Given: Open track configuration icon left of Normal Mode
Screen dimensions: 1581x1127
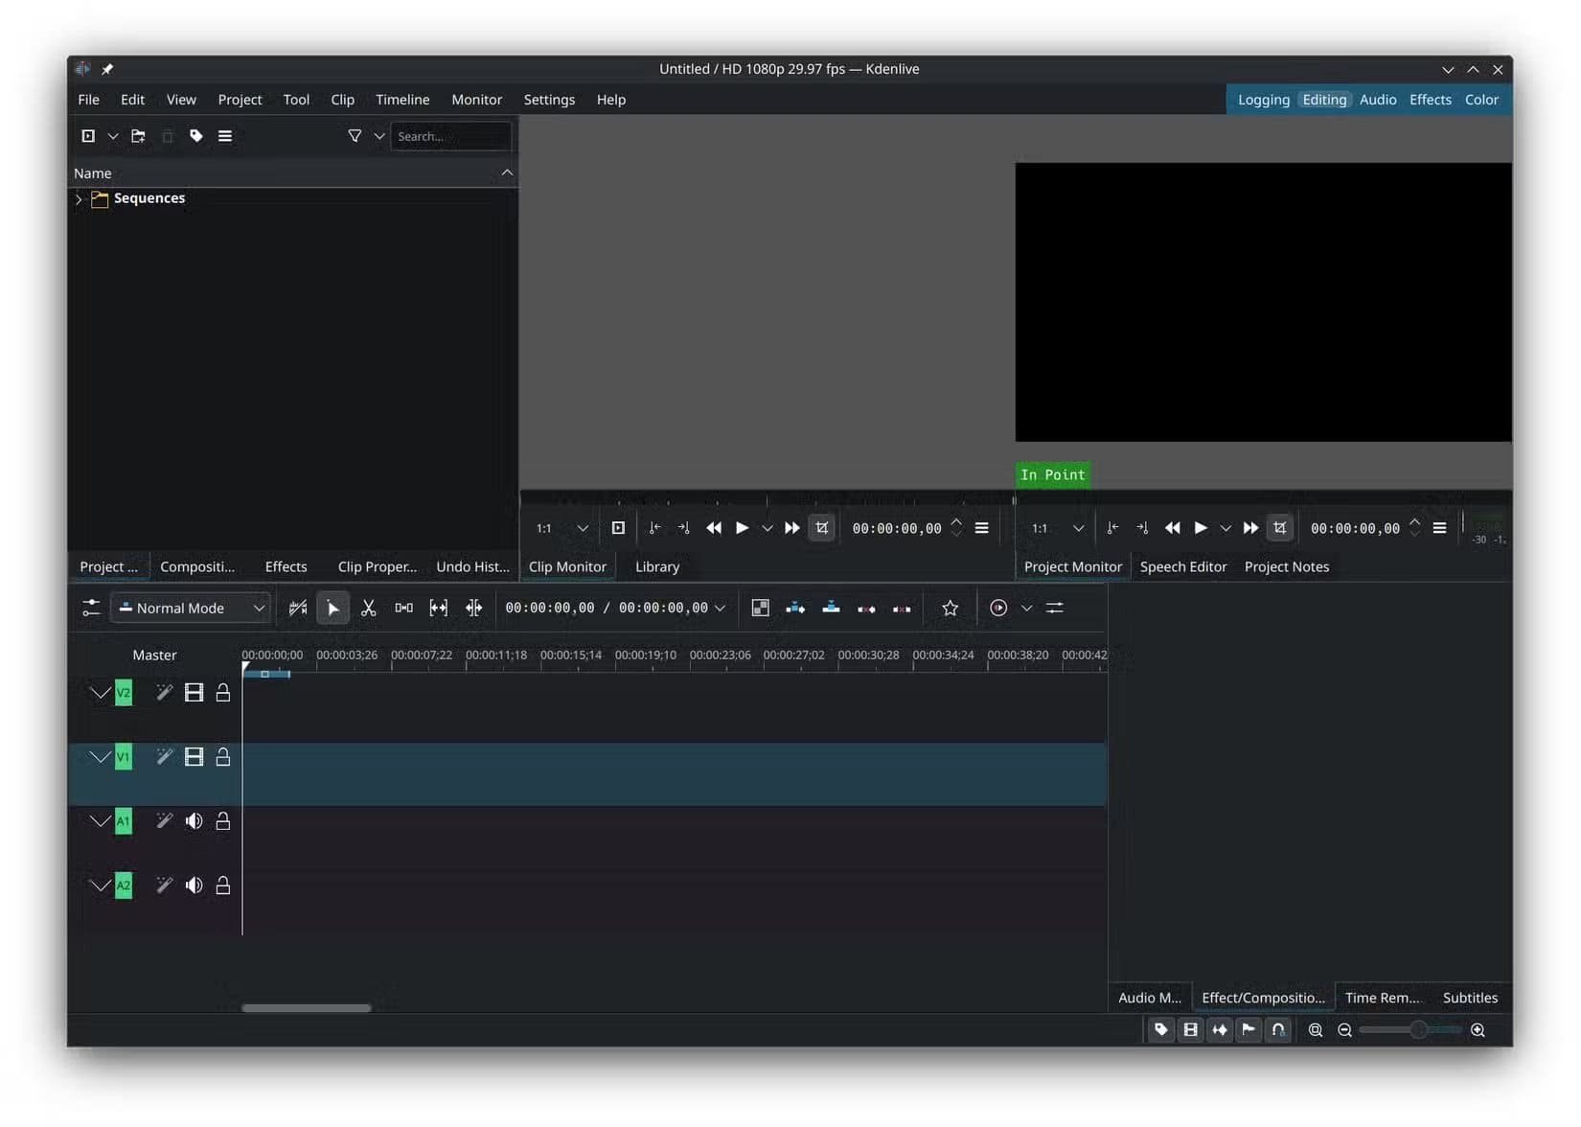Looking at the screenshot, I should click(x=91, y=608).
